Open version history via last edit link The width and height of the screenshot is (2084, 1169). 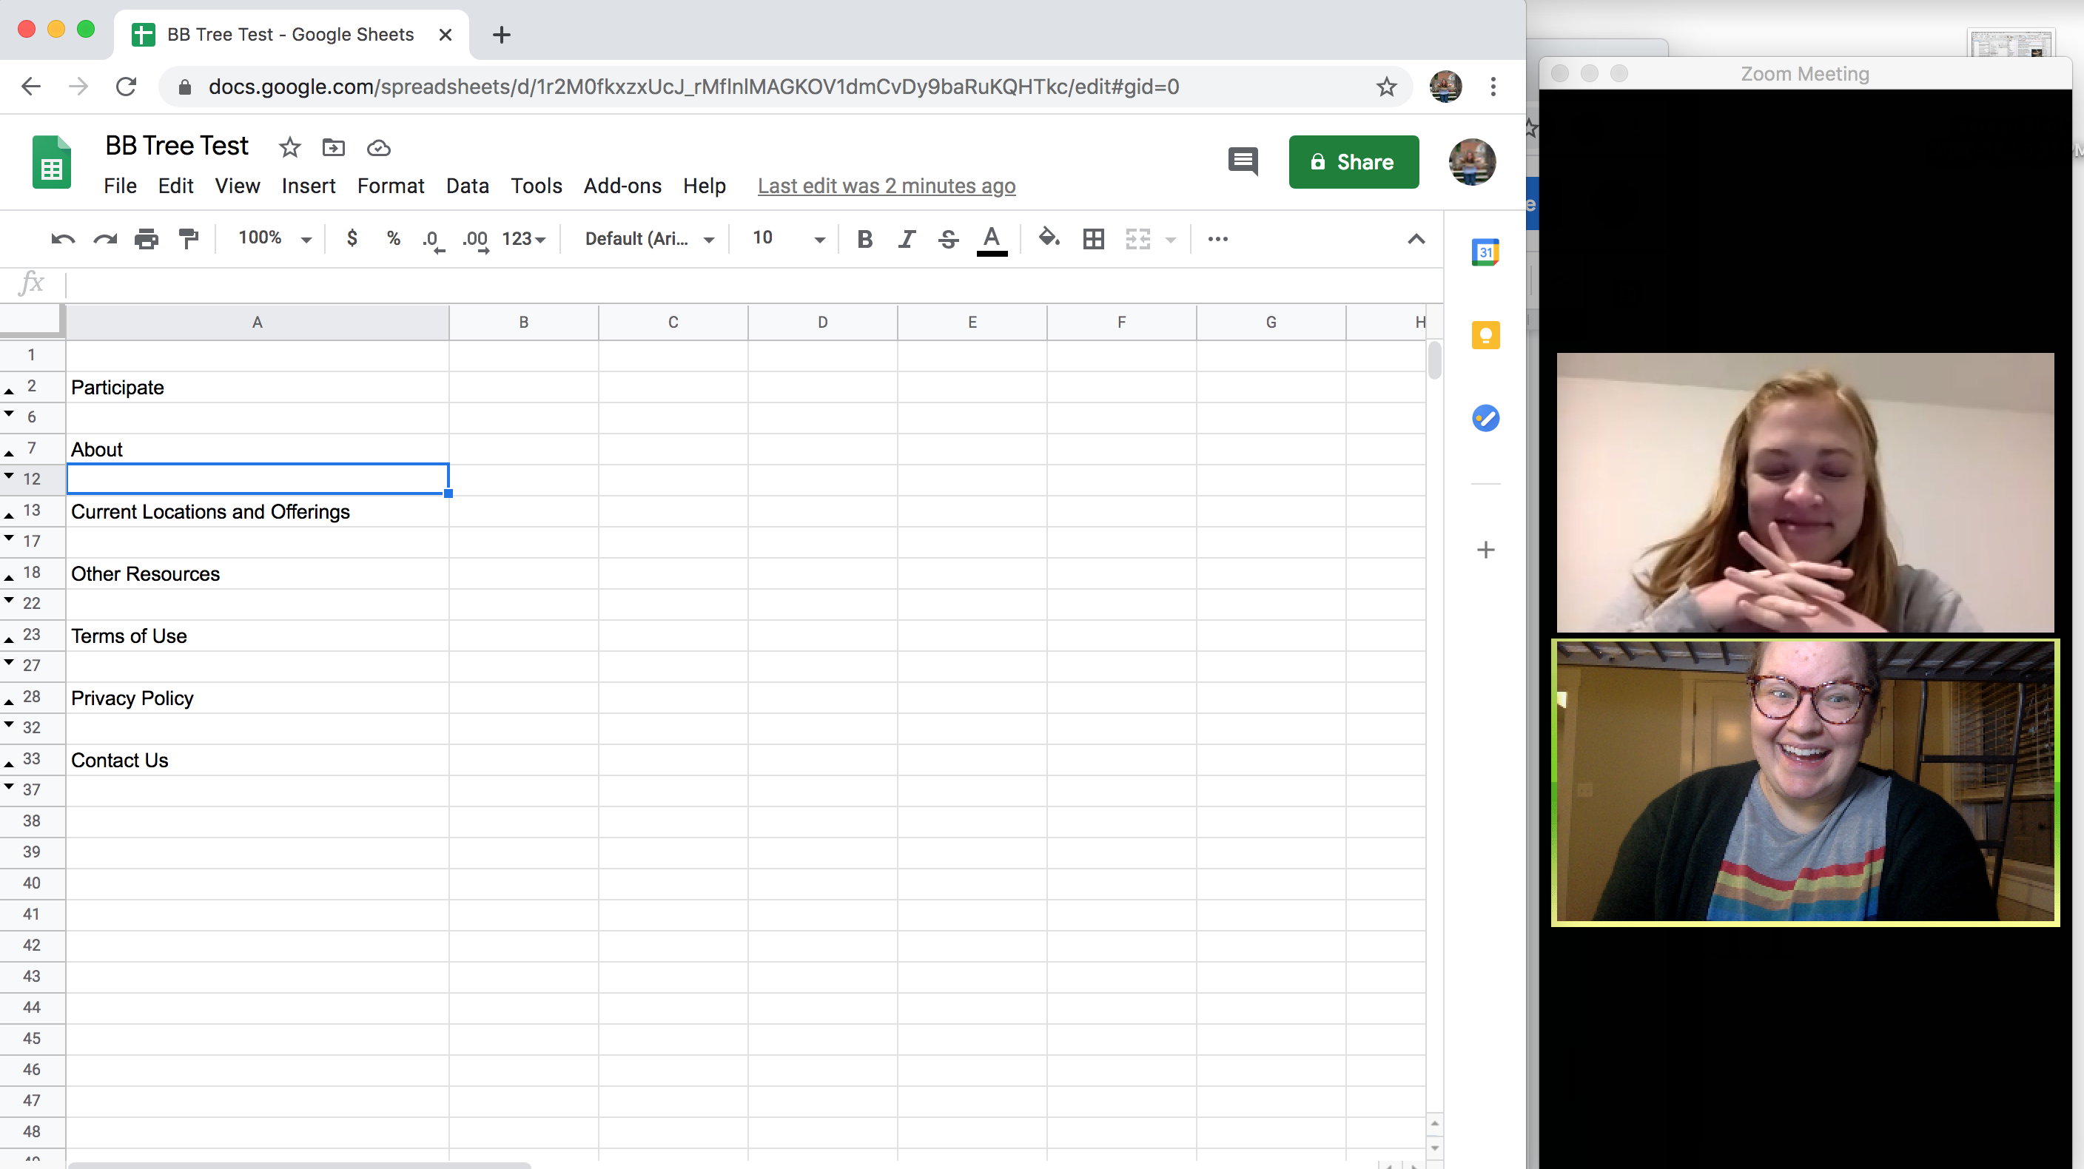pos(886,186)
